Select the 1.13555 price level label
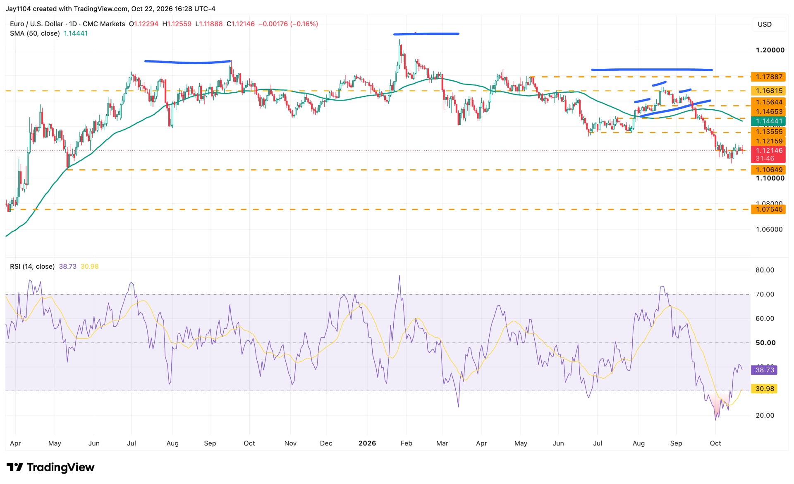 click(768, 132)
